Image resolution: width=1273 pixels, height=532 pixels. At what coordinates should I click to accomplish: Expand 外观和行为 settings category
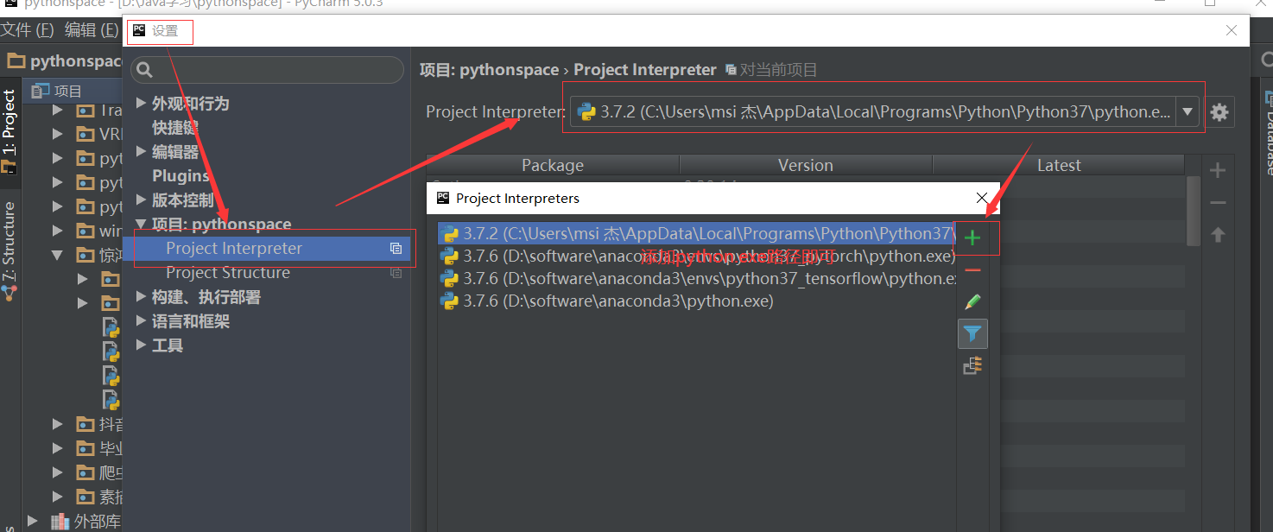[x=142, y=104]
